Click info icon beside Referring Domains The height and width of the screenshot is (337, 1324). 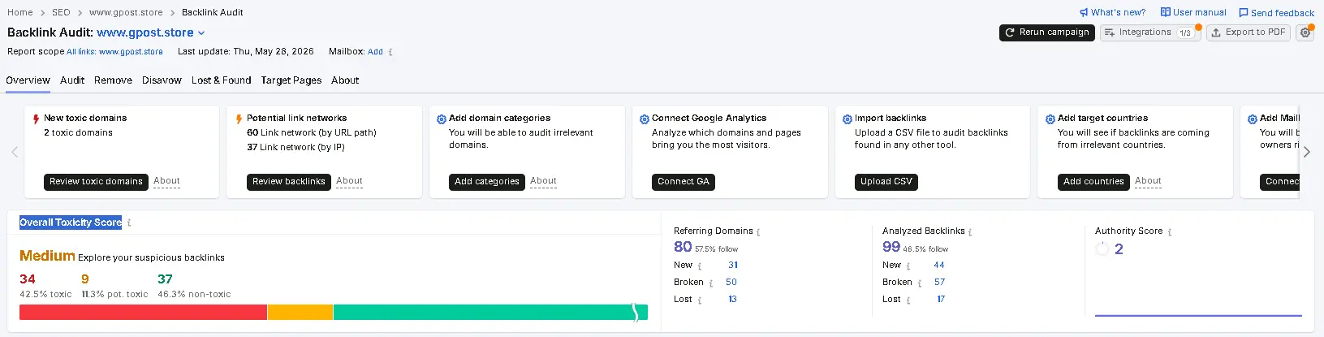point(758,232)
